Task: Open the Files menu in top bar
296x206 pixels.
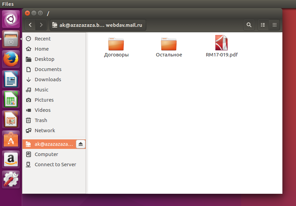Action: (8, 4)
